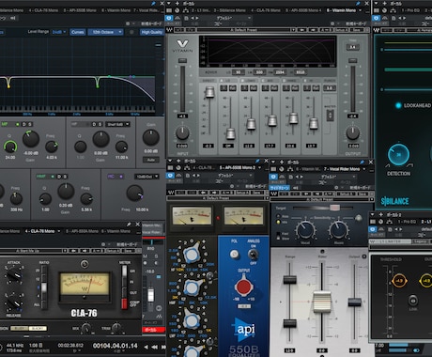Click the gear icon in the Pro EQ window

[128, 23]
